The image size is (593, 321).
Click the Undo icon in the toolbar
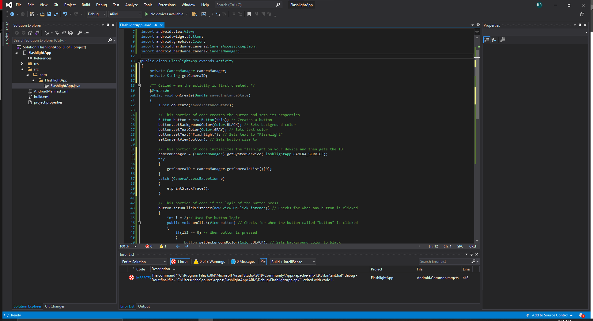(x=65, y=14)
